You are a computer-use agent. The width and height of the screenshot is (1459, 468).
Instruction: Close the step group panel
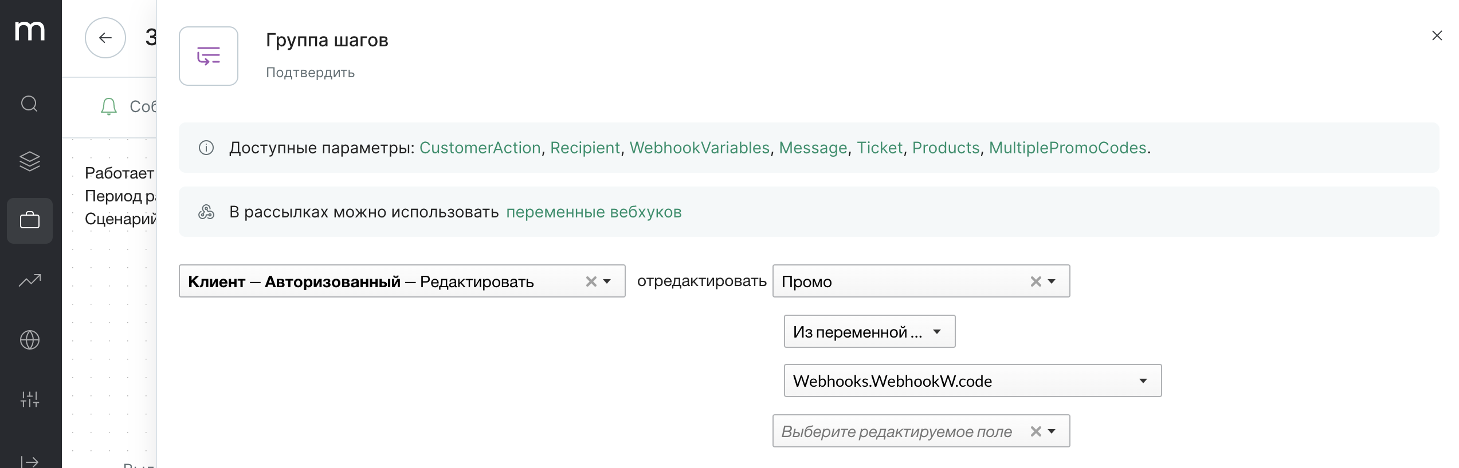pyautogui.click(x=1437, y=35)
